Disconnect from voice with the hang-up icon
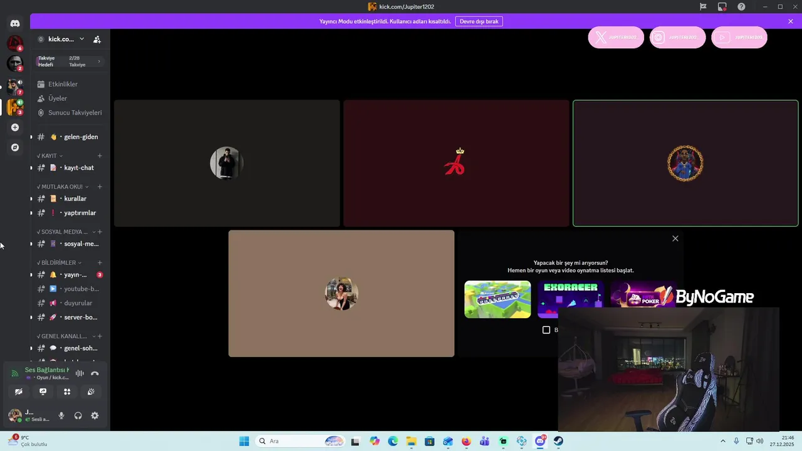The height and width of the screenshot is (451, 802). click(95, 373)
